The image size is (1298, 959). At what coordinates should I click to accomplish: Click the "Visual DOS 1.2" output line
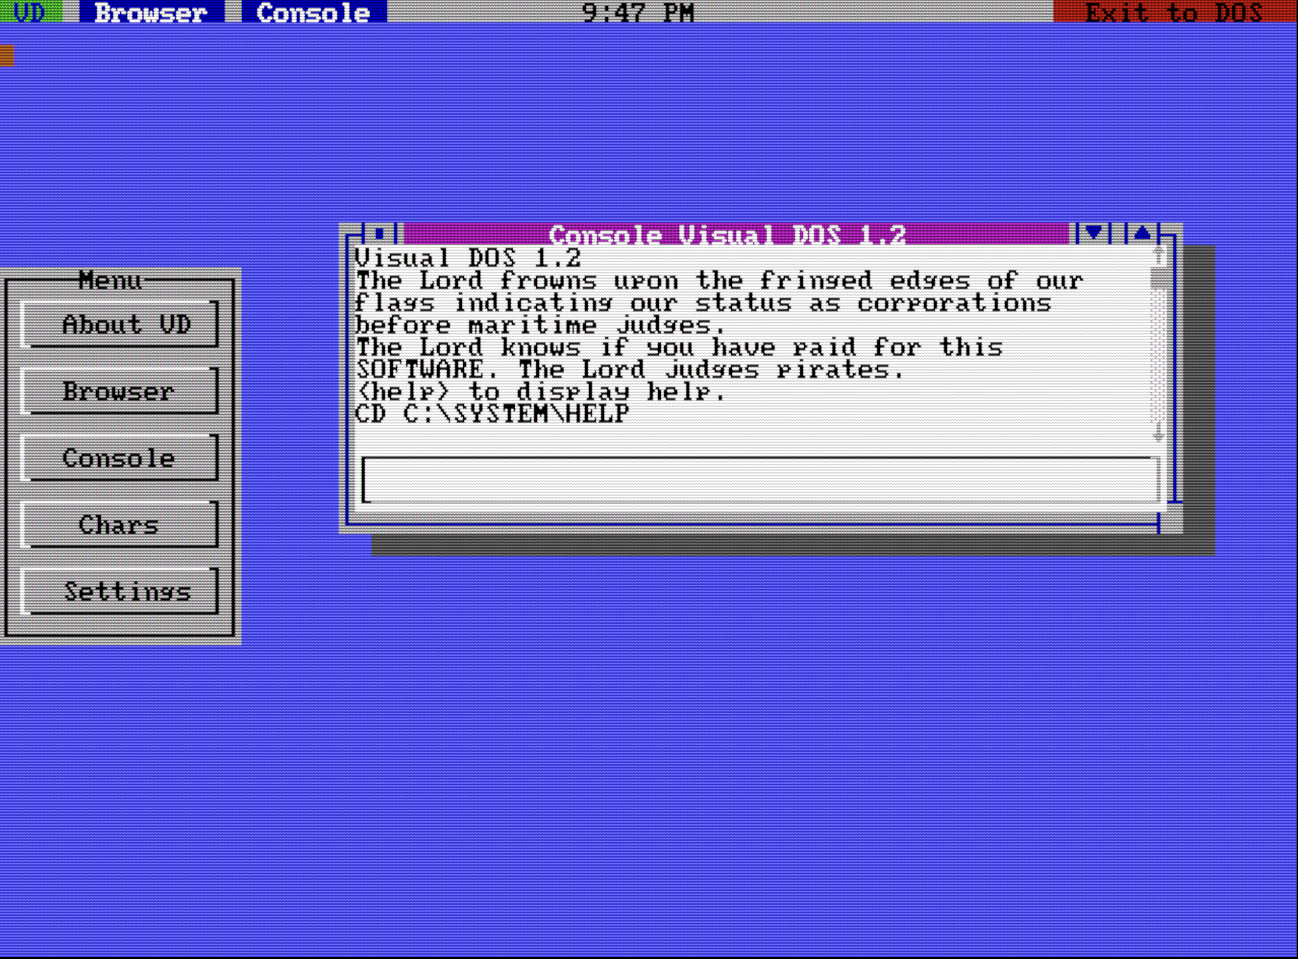468,258
